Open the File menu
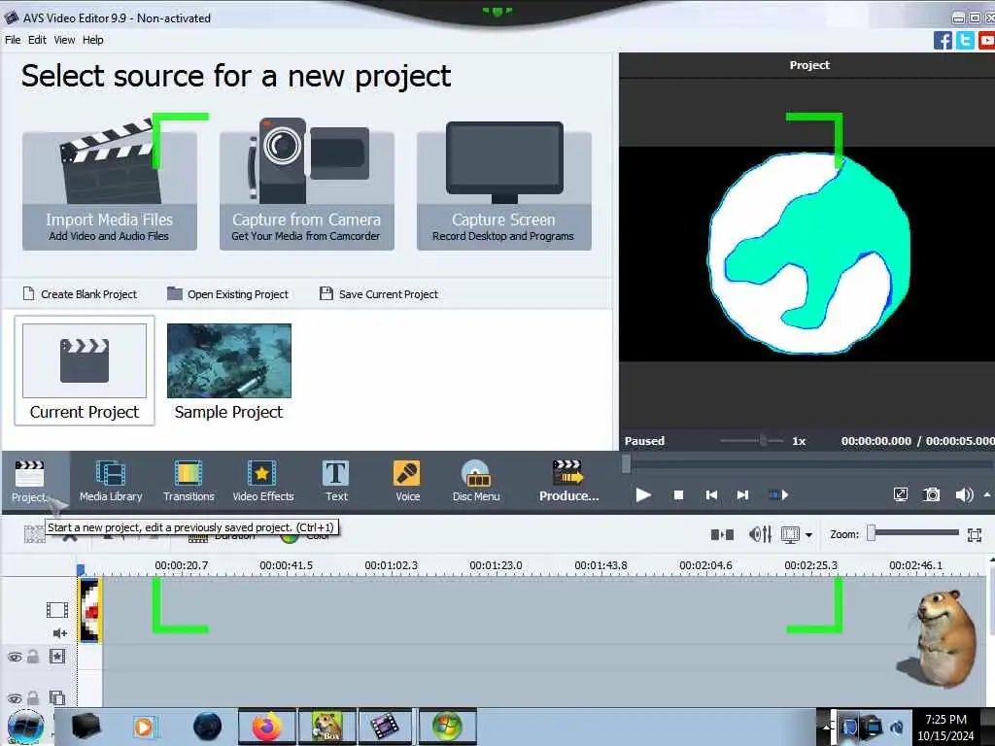995x746 pixels. coord(13,40)
